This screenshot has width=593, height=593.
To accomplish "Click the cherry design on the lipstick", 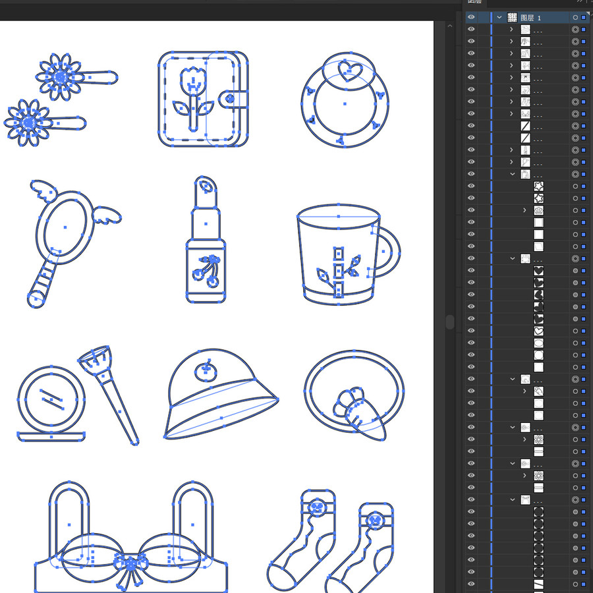I will (x=206, y=271).
